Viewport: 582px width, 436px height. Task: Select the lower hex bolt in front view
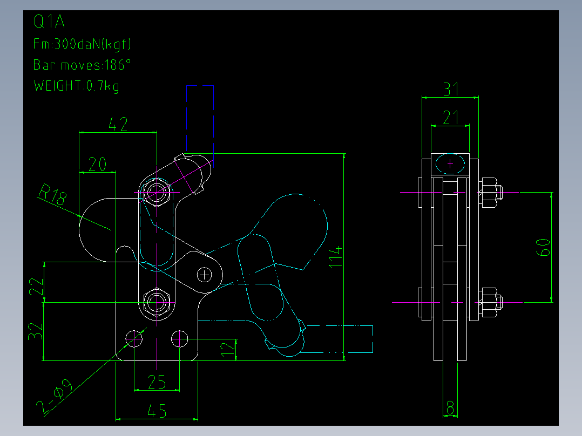click(x=157, y=302)
